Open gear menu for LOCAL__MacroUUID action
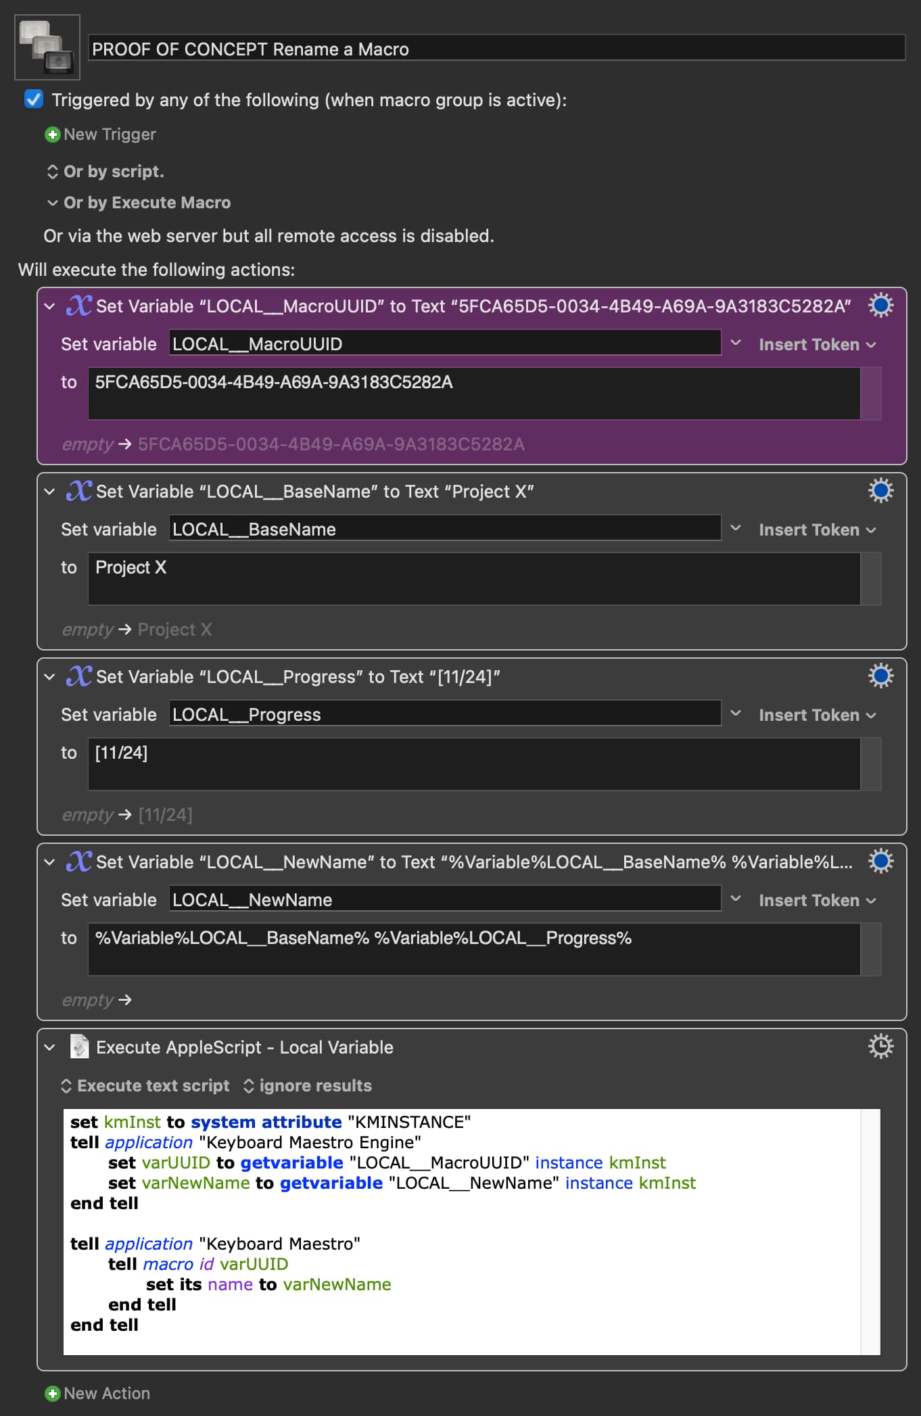 [880, 305]
